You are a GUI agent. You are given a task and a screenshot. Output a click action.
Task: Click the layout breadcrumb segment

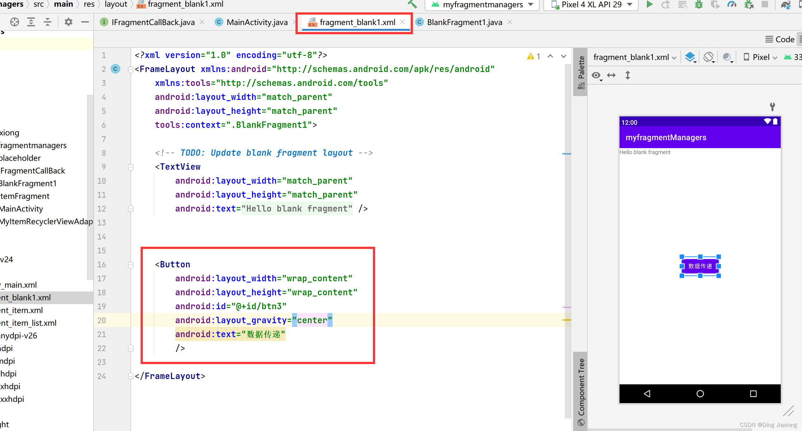click(x=116, y=4)
